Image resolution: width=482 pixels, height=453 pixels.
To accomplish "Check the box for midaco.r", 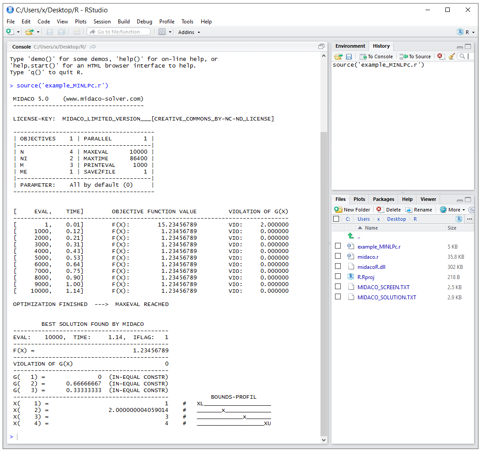I will tap(338, 256).
